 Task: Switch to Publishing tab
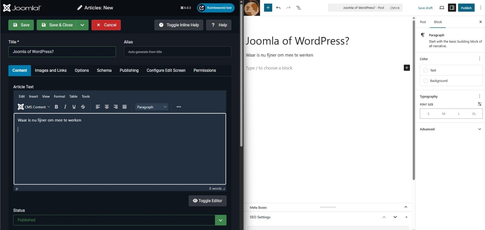(x=129, y=70)
